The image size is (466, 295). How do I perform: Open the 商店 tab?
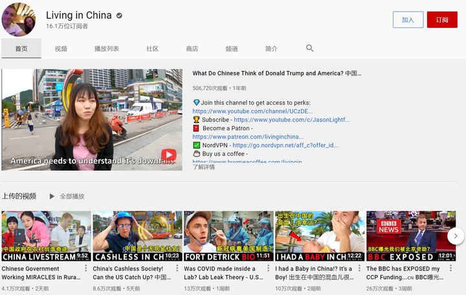[192, 49]
